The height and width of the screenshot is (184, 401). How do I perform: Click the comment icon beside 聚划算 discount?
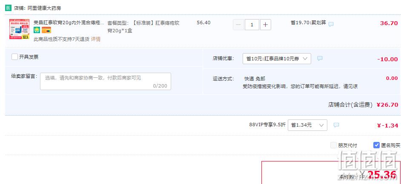pyautogui.click(x=331, y=24)
